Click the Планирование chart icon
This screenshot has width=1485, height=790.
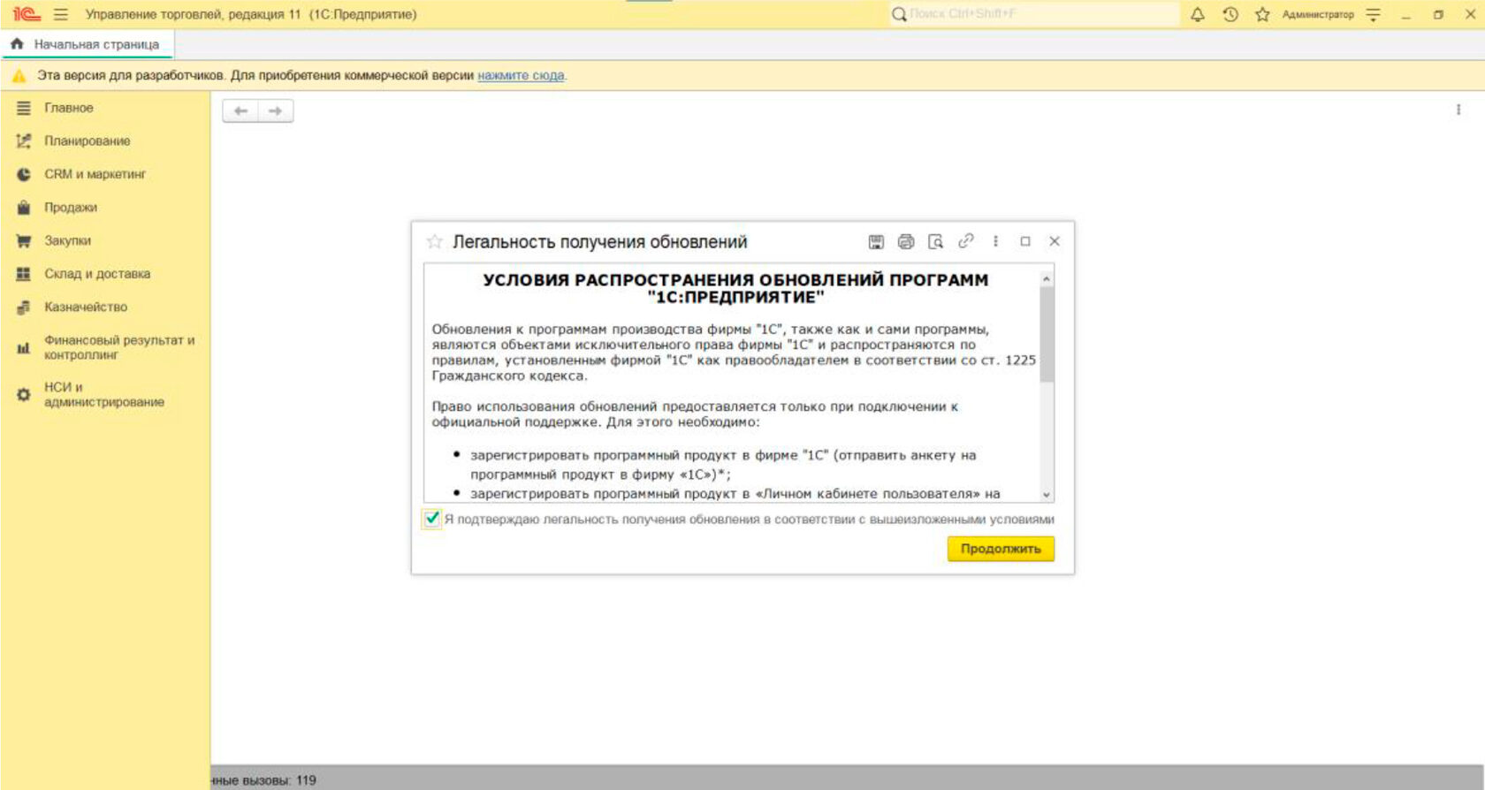[x=24, y=141]
